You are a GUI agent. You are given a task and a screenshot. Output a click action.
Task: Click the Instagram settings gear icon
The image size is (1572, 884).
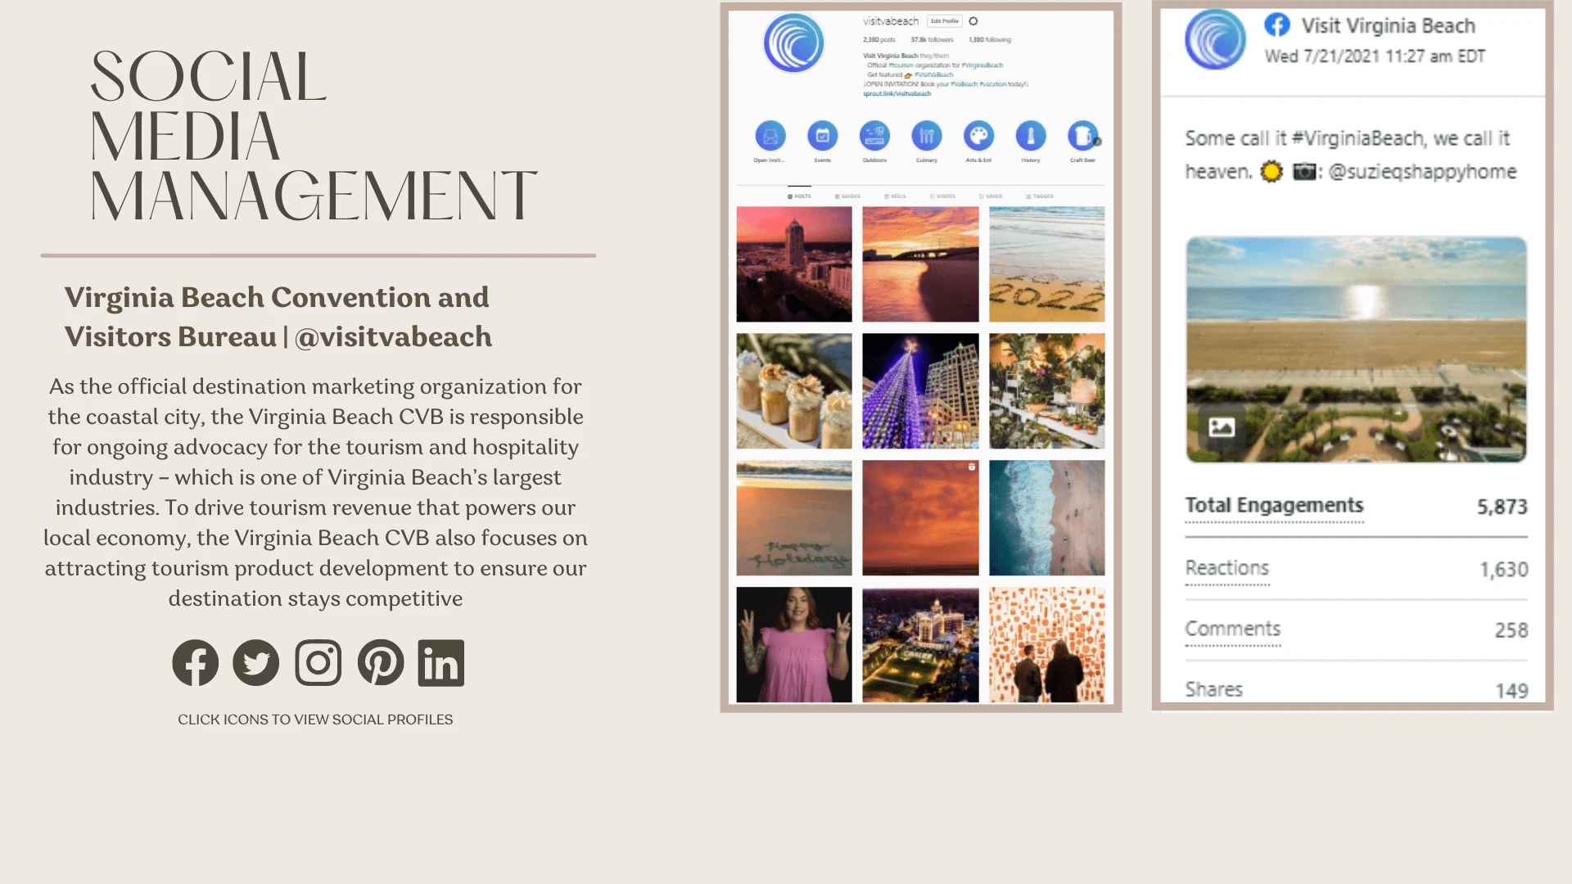coord(973,21)
